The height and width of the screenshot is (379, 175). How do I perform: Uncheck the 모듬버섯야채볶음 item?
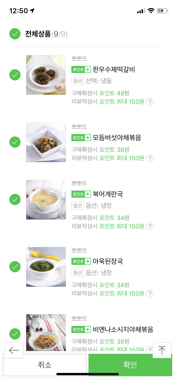tap(15, 142)
